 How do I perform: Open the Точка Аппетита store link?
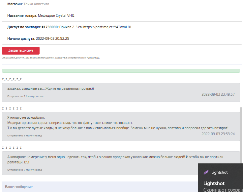[36, 4]
